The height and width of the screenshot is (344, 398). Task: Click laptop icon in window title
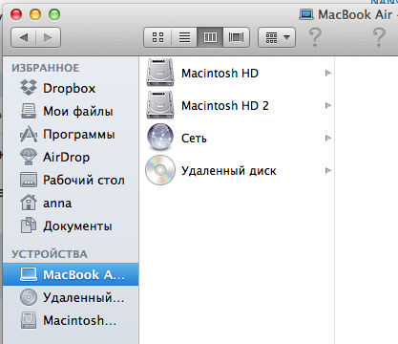(x=306, y=14)
